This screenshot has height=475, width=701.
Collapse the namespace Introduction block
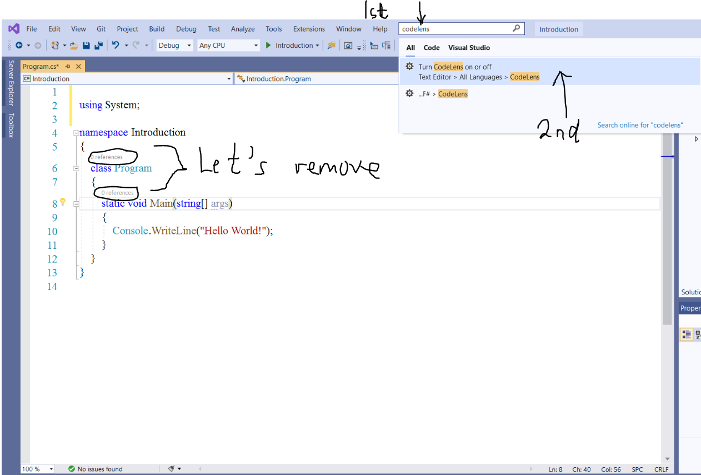(x=76, y=133)
